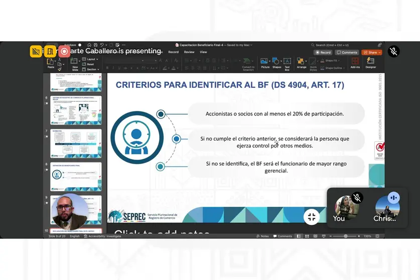Switch to the Review ribbon tab
The width and height of the screenshot is (420, 280).
(189, 52)
